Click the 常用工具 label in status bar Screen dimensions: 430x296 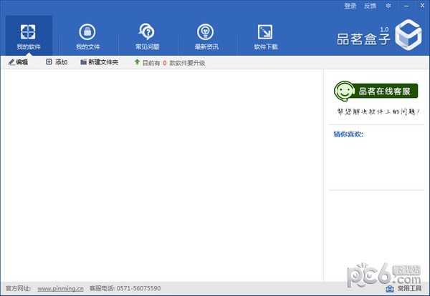(x=409, y=288)
